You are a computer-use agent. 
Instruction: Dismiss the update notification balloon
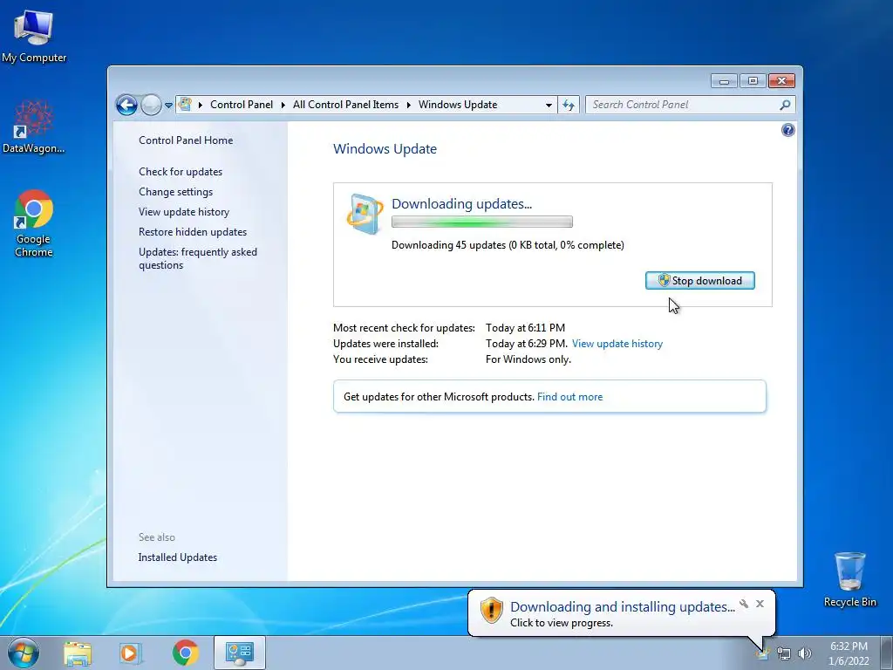point(760,604)
